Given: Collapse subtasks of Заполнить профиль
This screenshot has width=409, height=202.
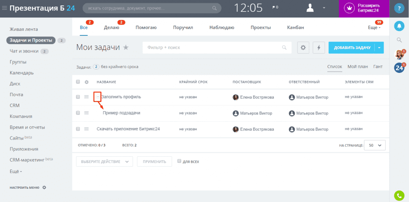Looking at the screenshot, I should (98, 97).
